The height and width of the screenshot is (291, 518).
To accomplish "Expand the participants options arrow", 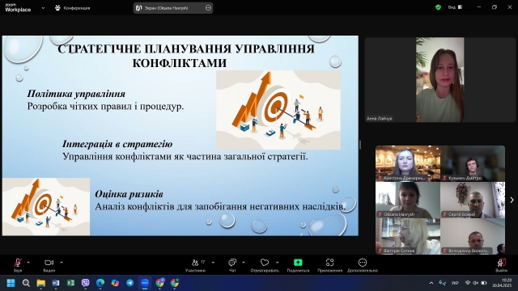I will pos(213,263).
